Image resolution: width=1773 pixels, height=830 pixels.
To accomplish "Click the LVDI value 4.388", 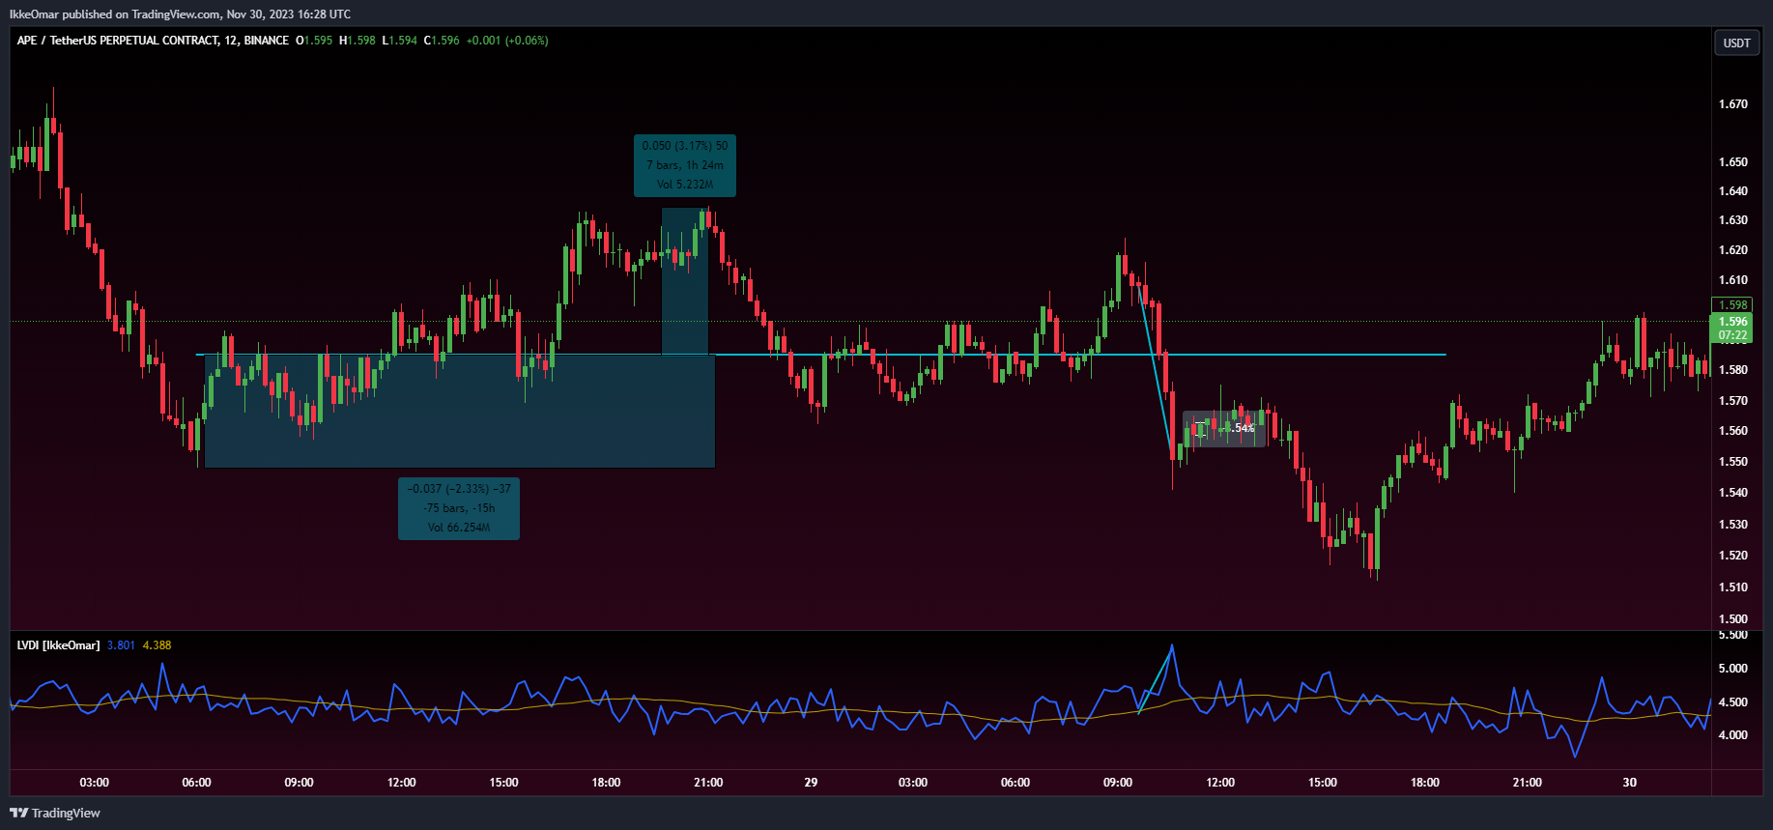I will coord(157,645).
